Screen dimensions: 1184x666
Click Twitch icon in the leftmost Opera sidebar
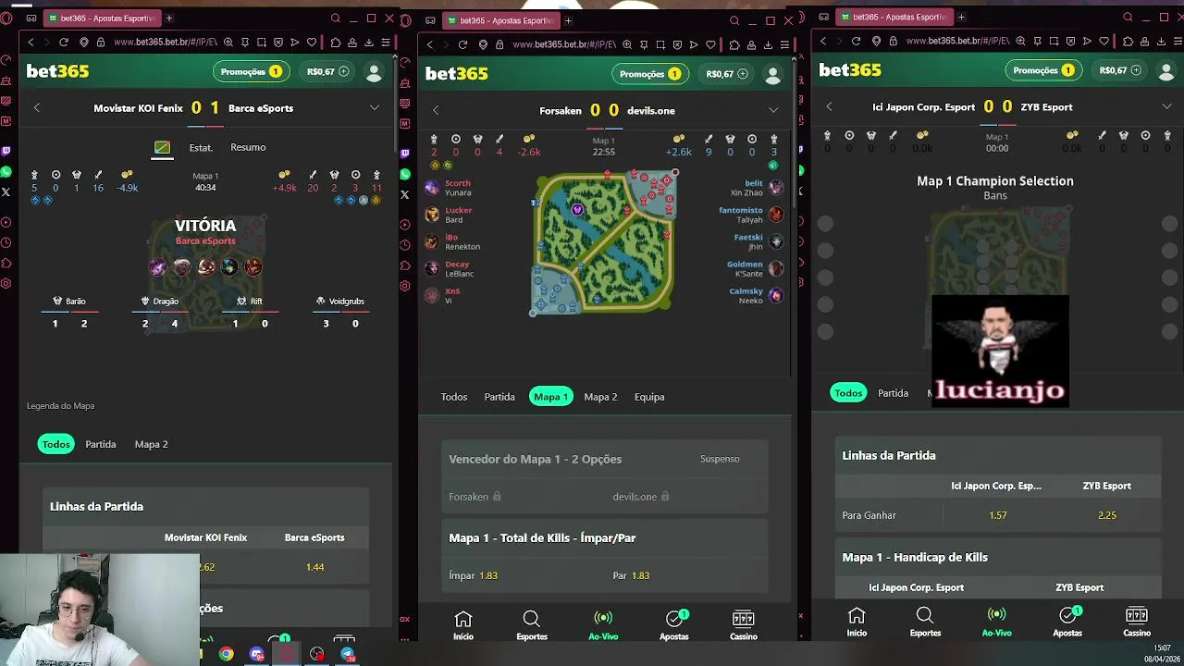[x=6, y=151]
